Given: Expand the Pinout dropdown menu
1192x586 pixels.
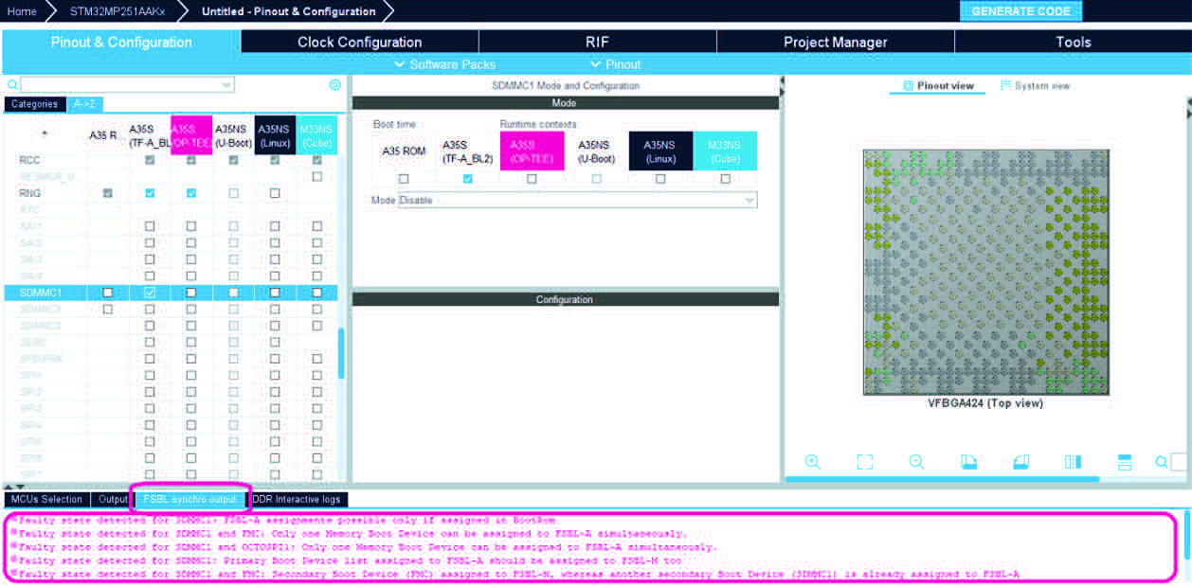Looking at the screenshot, I should tap(616, 64).
